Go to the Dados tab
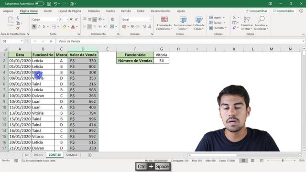The width and height of the screenshot is (306, 172). 110,11
